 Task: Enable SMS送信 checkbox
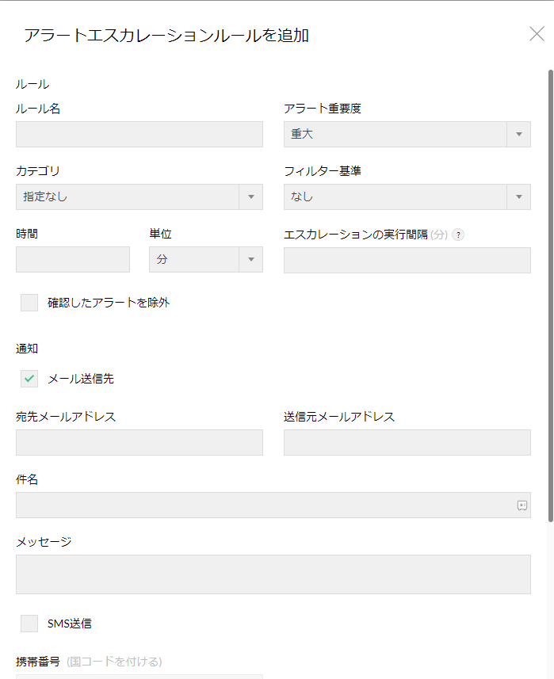29,624
